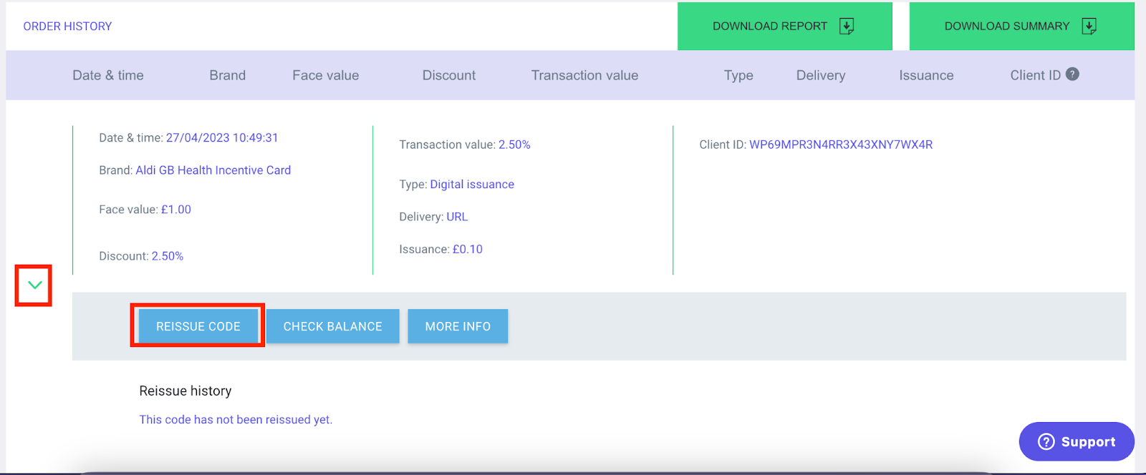Image resolution: width=1146 pixels, height=475 pixels.
Task: Click the Issuance column header
Action: tap(926, 75)
